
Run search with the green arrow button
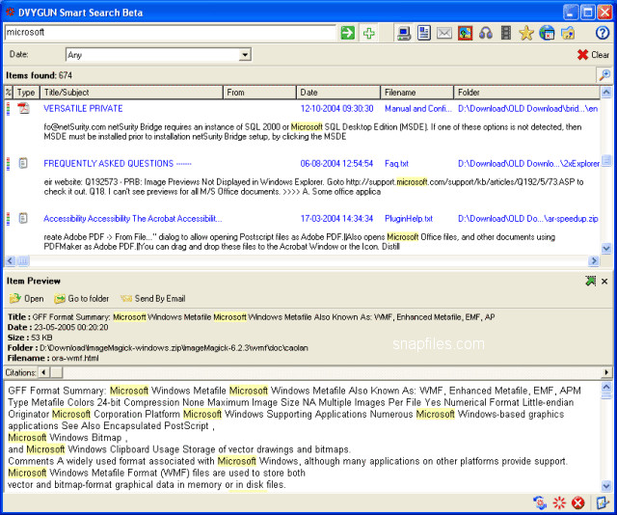coord(347,33)
